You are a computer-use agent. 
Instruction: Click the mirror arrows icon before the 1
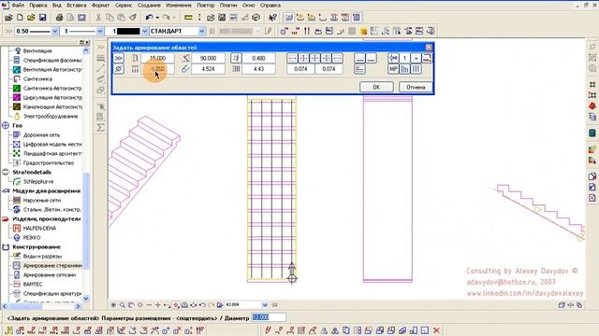393,58
